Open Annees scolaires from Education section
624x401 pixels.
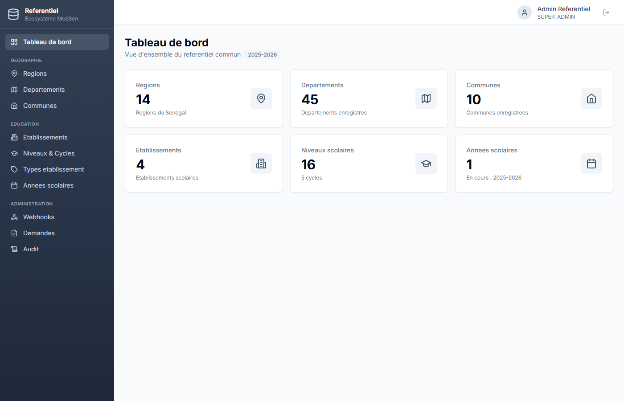point(48,185)
